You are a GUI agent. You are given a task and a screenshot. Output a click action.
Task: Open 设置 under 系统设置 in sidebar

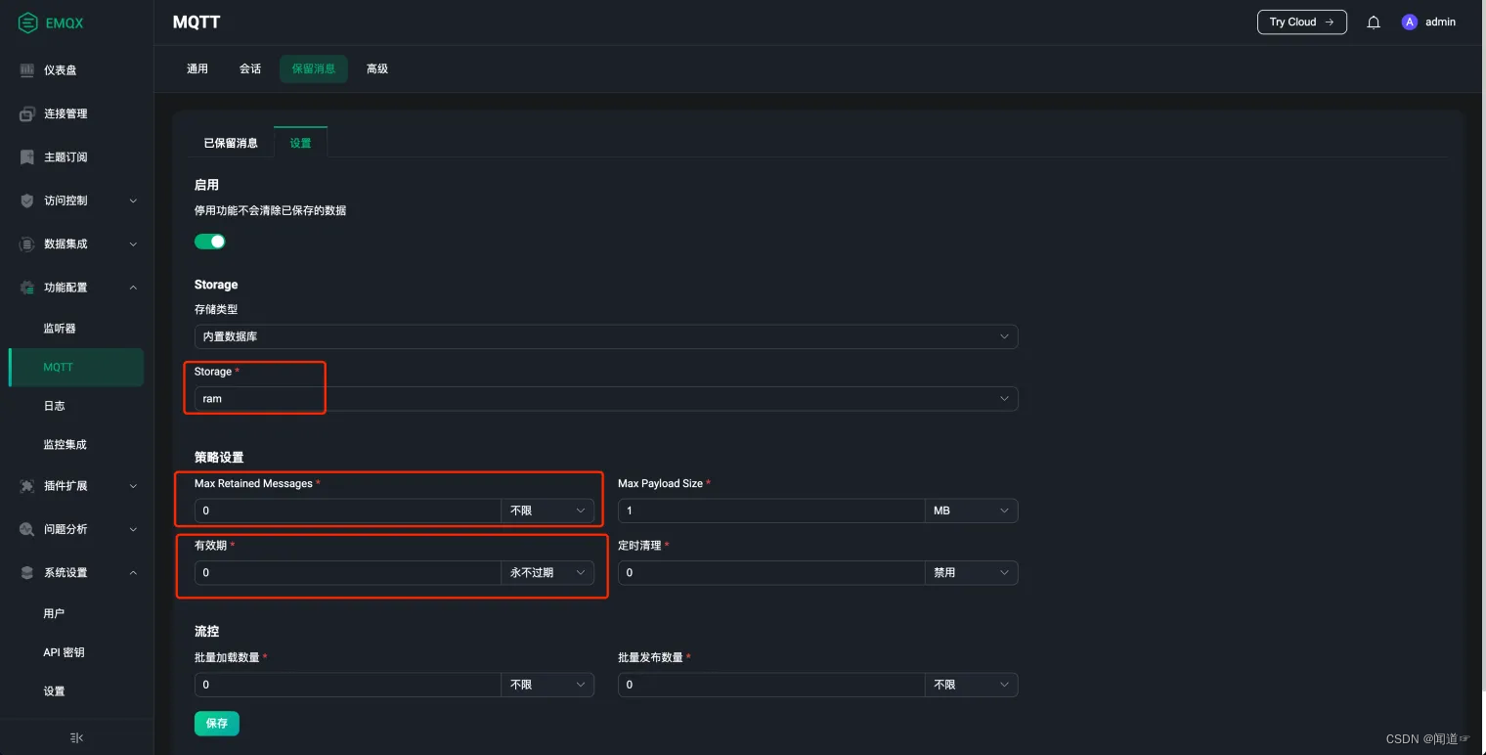click(54, 691)
